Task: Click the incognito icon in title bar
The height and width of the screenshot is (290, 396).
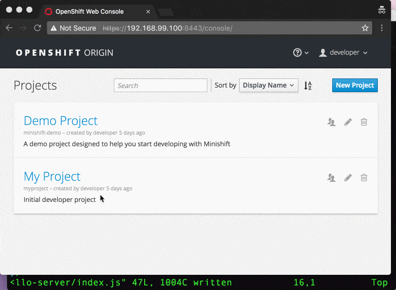Action: click(382, 10)
